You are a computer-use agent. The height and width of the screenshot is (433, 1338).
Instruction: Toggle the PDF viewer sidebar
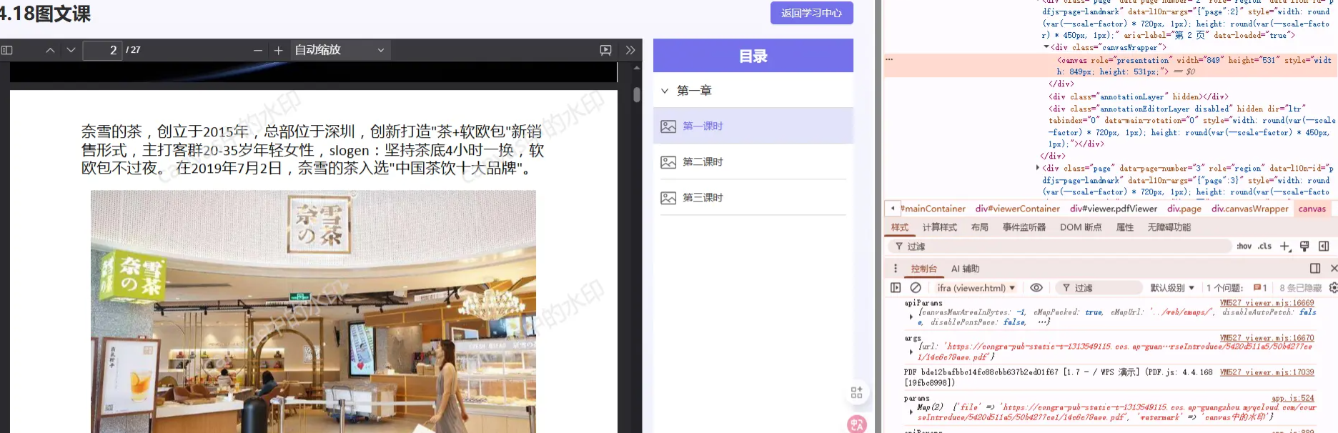click(x=7, y=50)
